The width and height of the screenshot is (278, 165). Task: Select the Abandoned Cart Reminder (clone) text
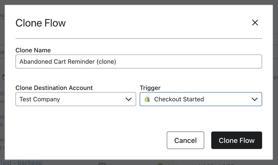click(x=68, y=61)
